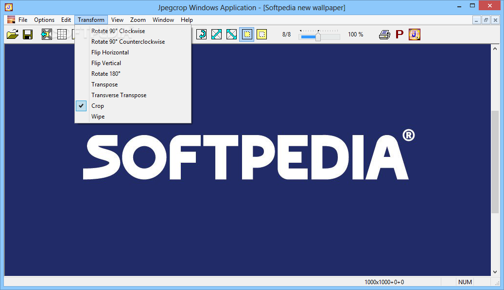The width and height of the screenshot is (504, 290).
Task: Click the transverse transpose arrow icon
Action: coord(231,34)
